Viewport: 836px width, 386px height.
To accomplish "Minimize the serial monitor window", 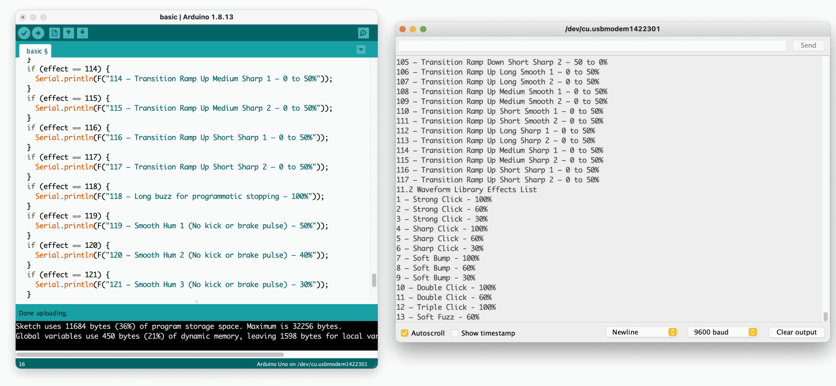I will click(x=412, y=29).
